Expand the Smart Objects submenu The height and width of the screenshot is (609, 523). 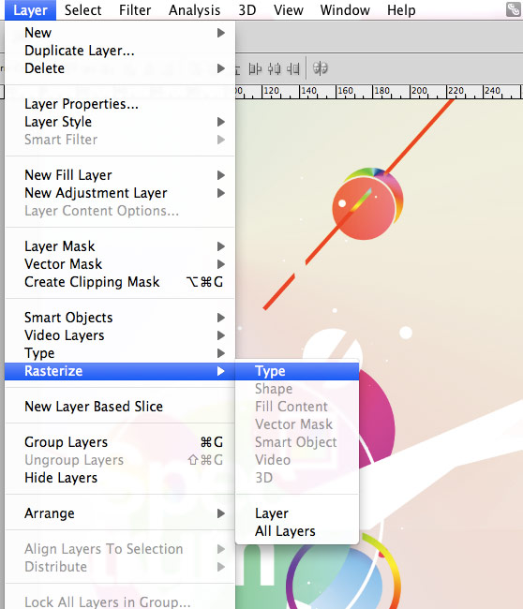click(120, 318)
